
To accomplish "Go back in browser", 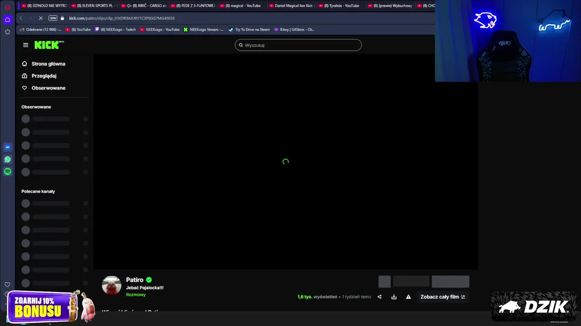I will (21, 18).
